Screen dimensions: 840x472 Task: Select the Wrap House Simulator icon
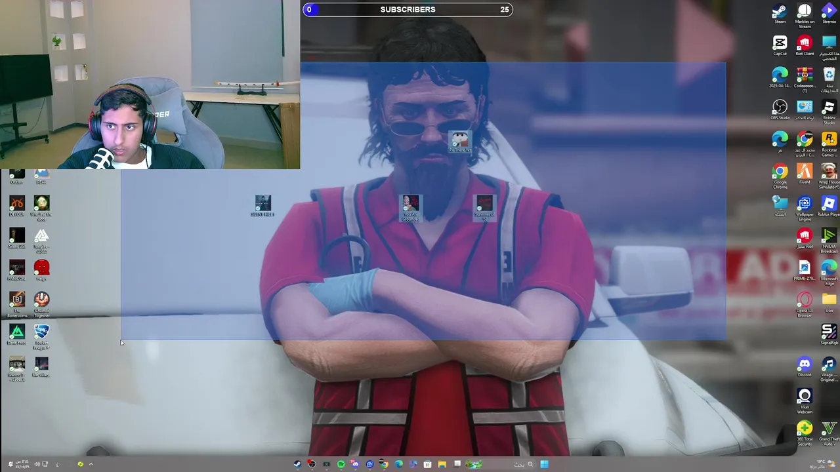829,176
